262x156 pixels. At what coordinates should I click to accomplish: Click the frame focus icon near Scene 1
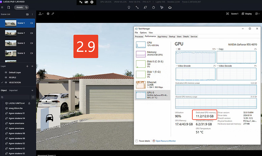228,14
